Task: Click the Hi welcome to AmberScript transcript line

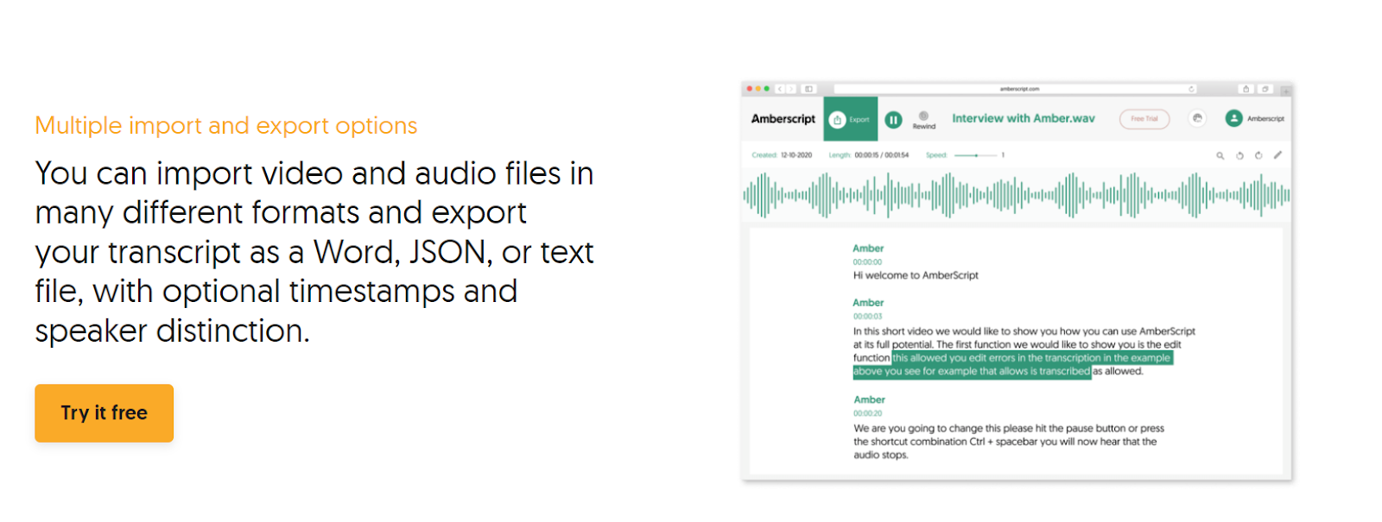Action: [x=916, y=276]
